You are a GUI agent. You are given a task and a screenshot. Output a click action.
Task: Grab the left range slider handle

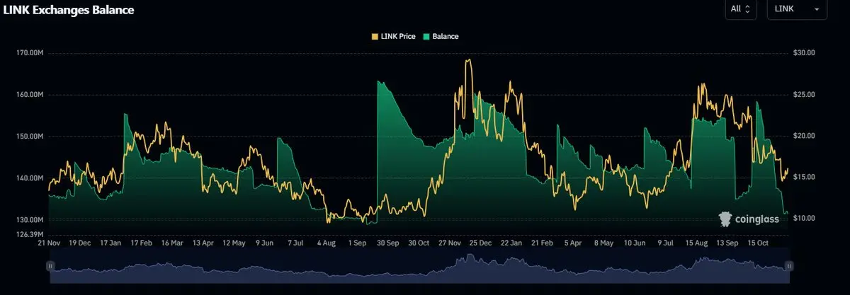(x=50, y=266)
